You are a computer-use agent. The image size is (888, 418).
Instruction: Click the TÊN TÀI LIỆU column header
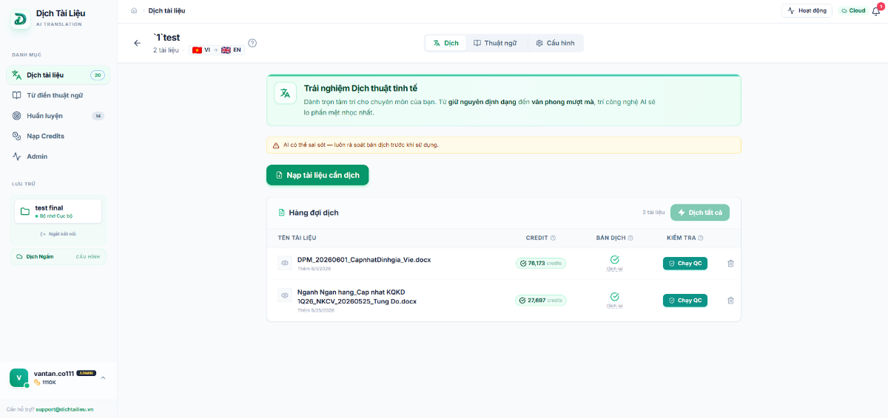[297, 238]
